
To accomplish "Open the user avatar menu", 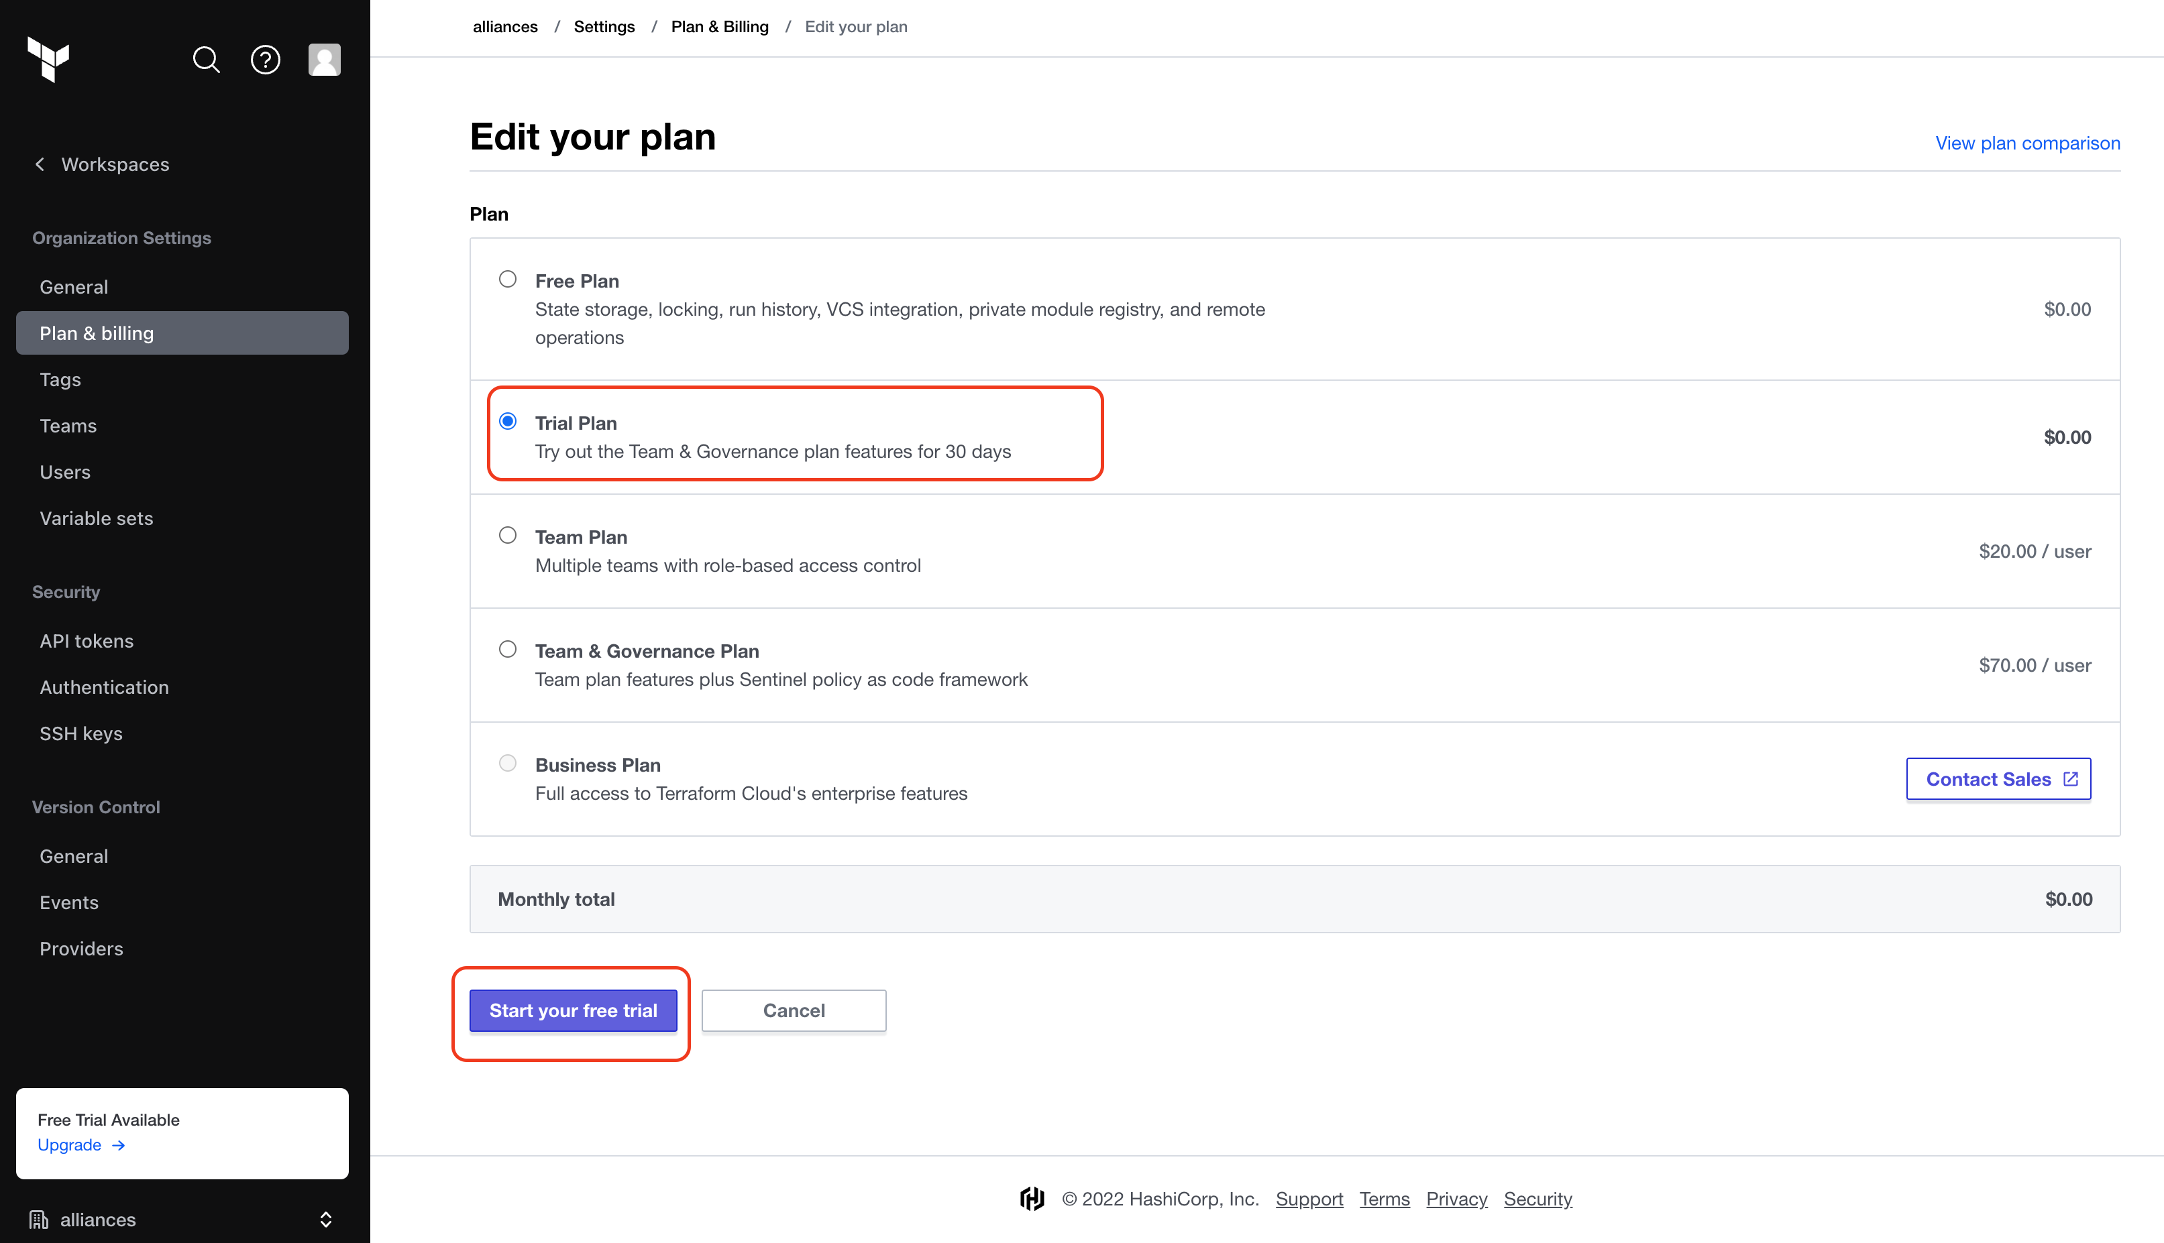I will point(325,60).
